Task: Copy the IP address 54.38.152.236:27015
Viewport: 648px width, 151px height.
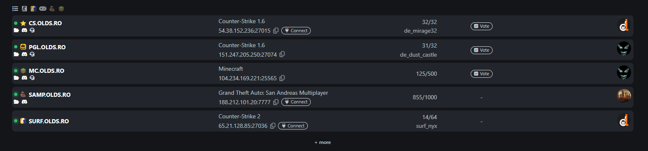Action: [x=276, y=31]
